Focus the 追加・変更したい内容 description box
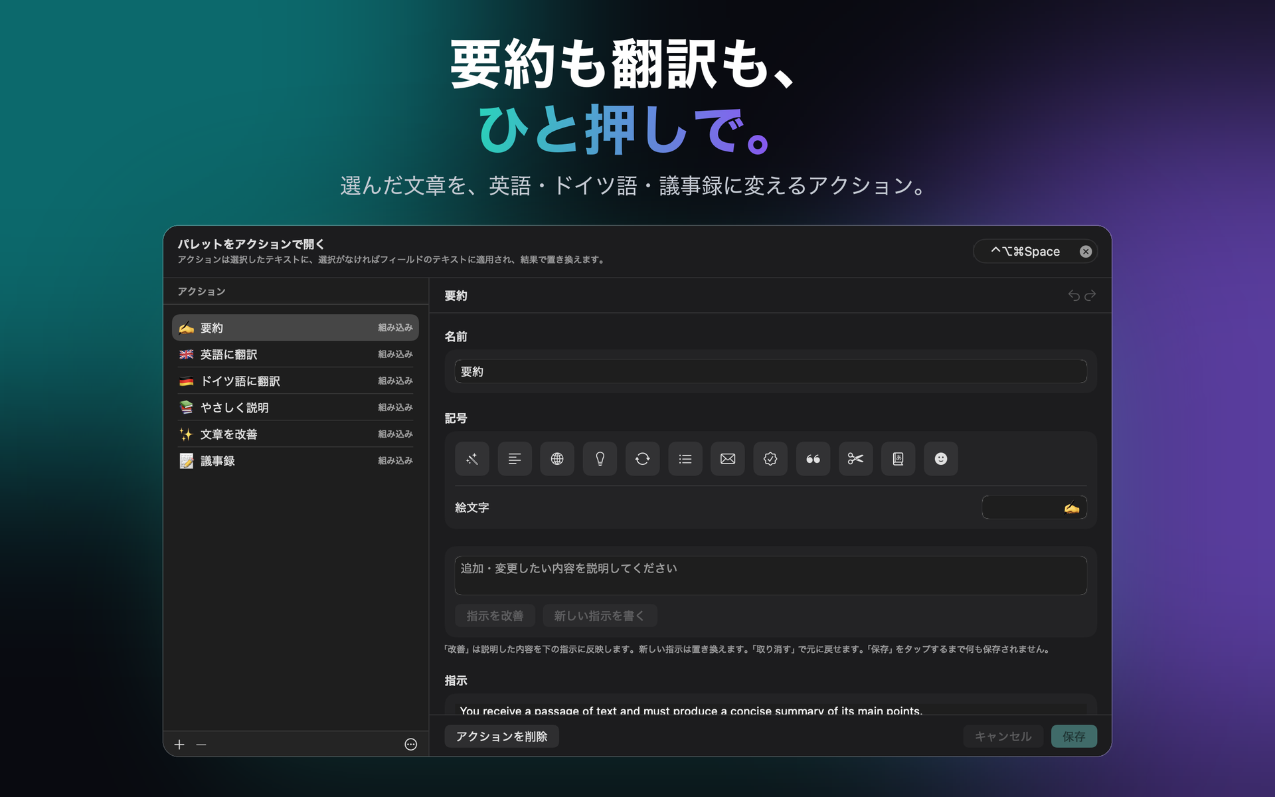This screenshot has width=1275, height=797. (x=770, y=575)
